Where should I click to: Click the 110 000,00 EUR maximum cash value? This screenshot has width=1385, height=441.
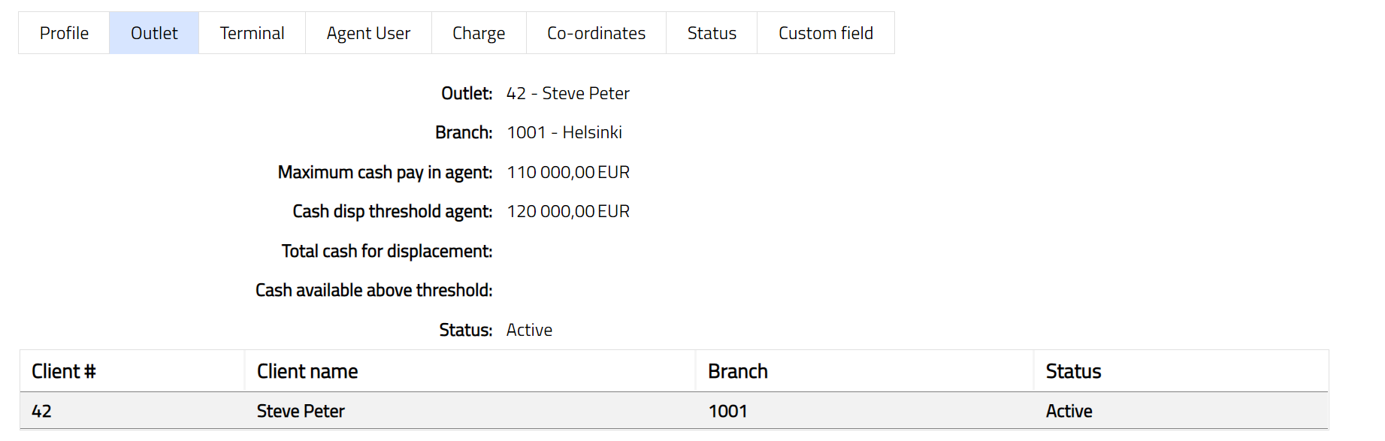pyautogui.click(x=568, y=172)
